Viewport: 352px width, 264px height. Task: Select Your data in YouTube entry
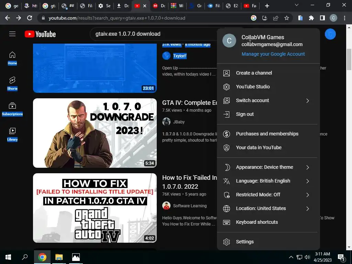tap(268, 148)
